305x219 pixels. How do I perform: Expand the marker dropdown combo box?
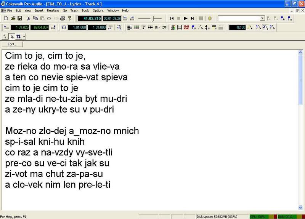[262, 18]
